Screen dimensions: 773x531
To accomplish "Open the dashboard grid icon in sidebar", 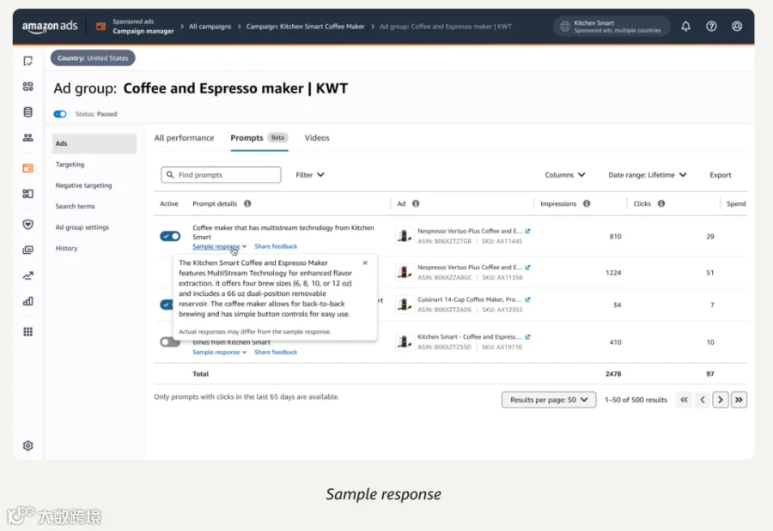I will tap(28, 87).
